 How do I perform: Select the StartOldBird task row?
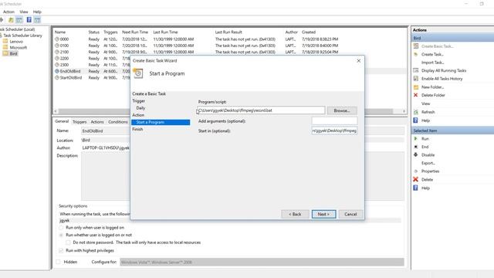tap(70, 77)
